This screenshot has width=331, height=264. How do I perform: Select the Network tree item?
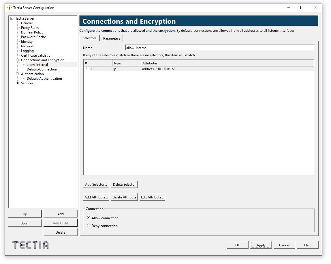click(x=27, y=46)
